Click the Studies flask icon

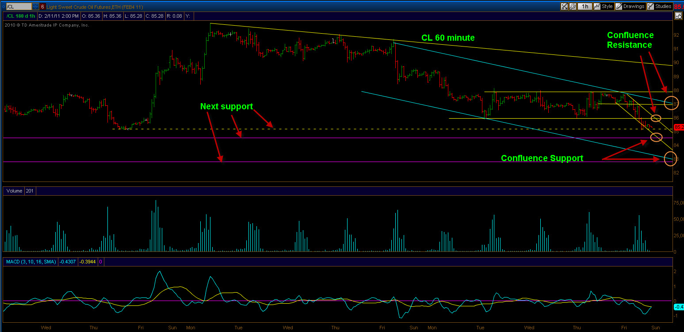[651, 6]
